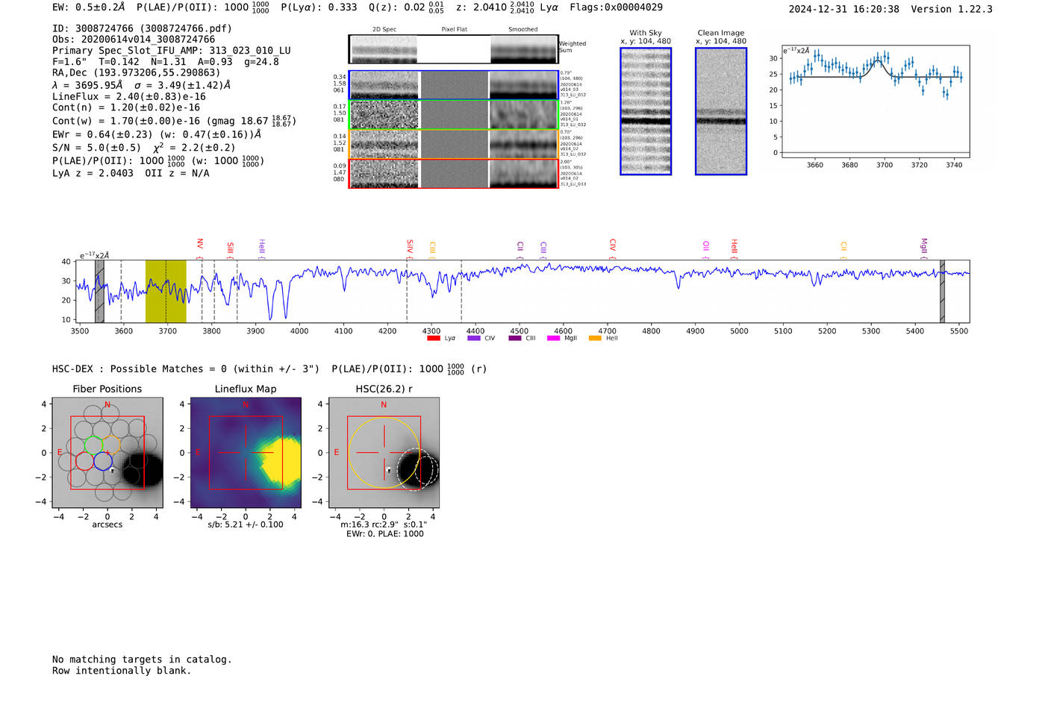Click the Gaussian line-fit plot near 3700

(875, 101)
